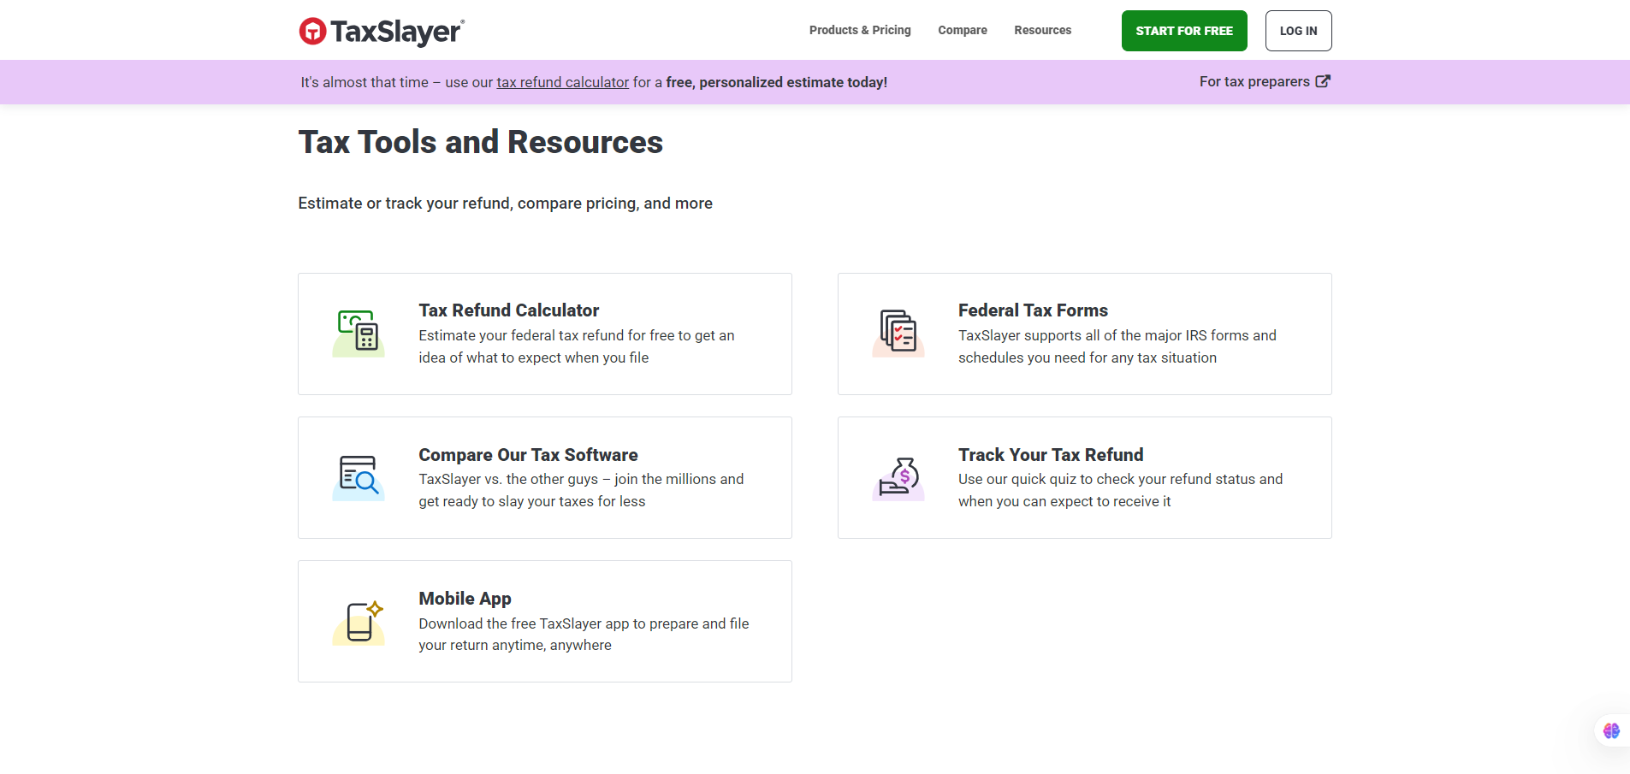The height and width of the screenshot is (774, 1630).
Task: Click the TaxSlayer logo
Action: pos(382,31)
